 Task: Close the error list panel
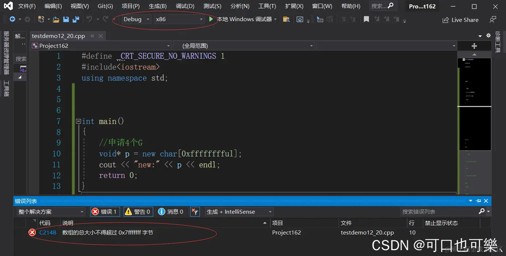point(486,201)
